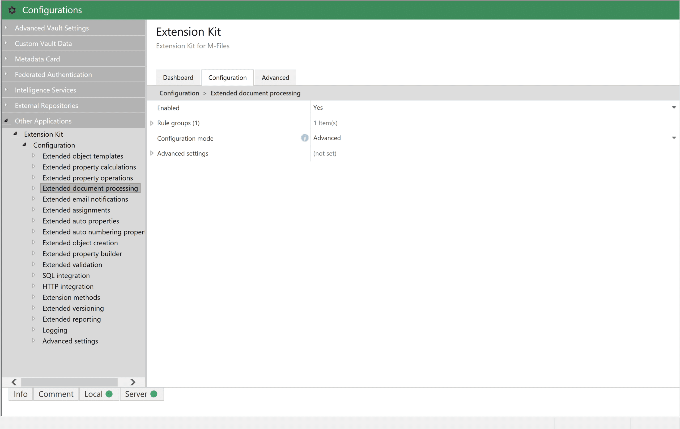Select Extended assignments
The image size is (680, 429).
pyautogui.click(x=76, y=210)
